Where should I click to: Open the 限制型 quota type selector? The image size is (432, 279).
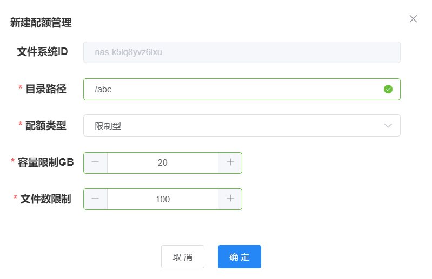[x=232, y=125]
